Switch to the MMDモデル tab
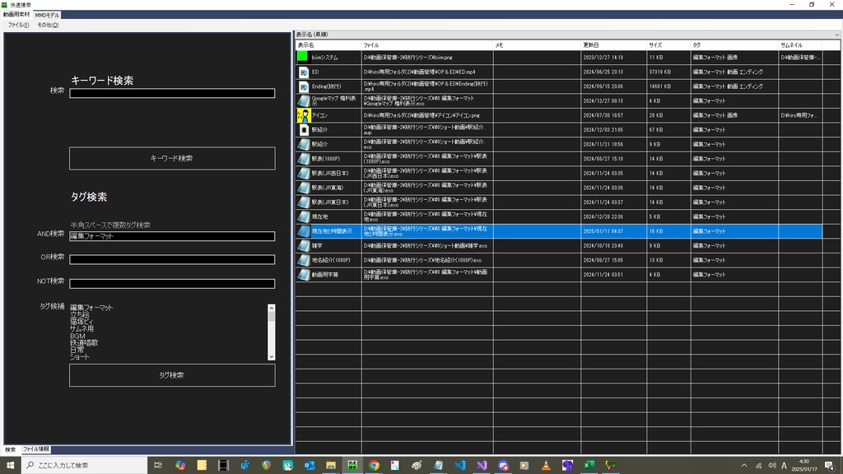Viewport: 843px width, 474px height. 47,15
